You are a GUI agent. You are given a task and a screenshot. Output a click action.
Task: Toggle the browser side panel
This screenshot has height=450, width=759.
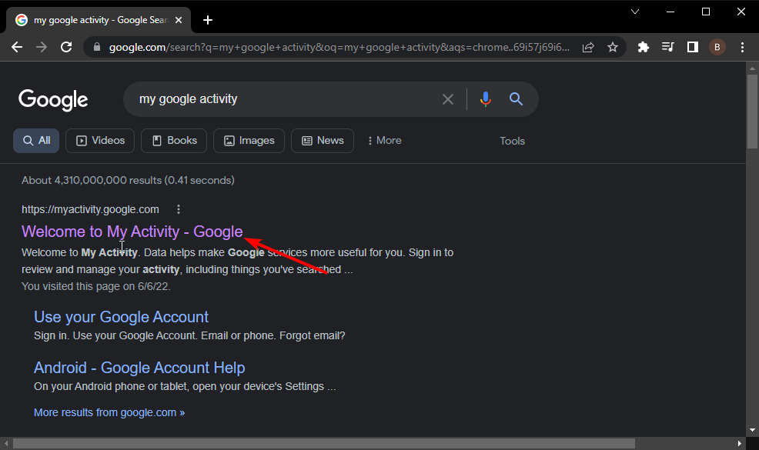click(x=693, y=47)
